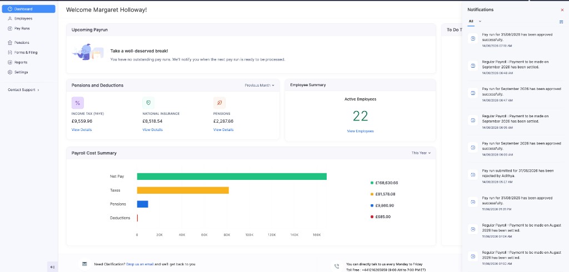The height and width of the screenshot is (272, 569).
Task: Select the All notifications tab
Action: pyautogui.click(x=471, y=22)
